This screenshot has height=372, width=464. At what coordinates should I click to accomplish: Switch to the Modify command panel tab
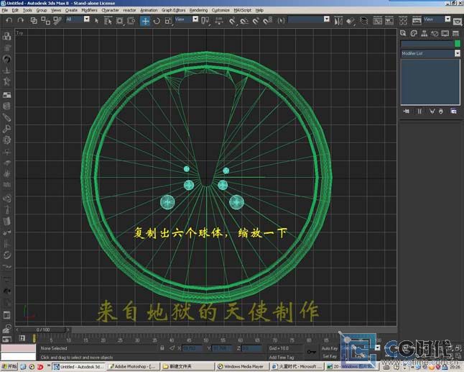(414, 33)
